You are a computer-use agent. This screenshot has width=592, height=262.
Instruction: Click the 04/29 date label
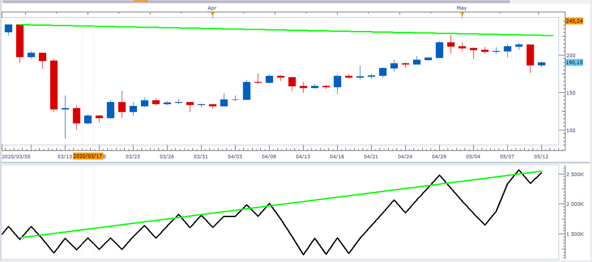439,157
